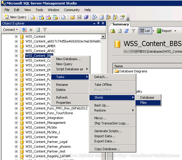Click Back Up... in Tasks submenu
182x160 pixels.
point(112,105)
